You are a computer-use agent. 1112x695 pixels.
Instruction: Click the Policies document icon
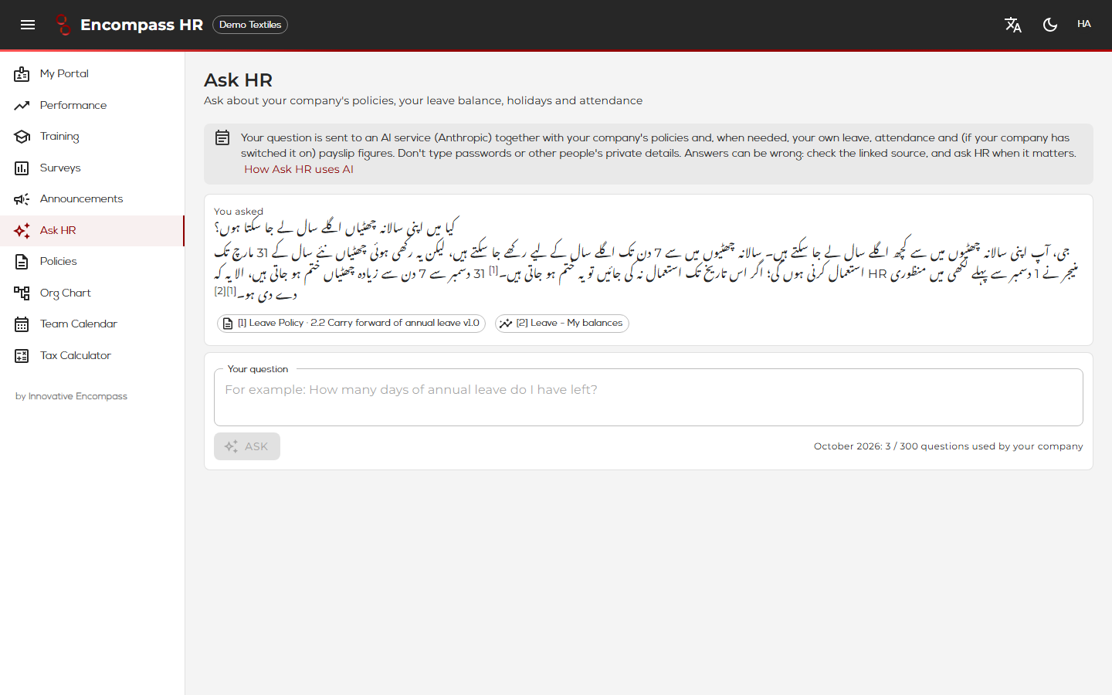22,262
